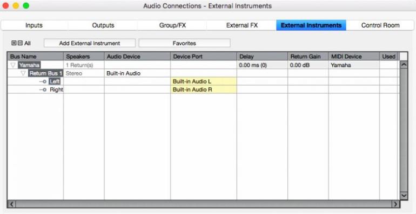The image size is (416, 214).
Task: Click the vertical scrollbar down arrow
Action: tap(404, 196)
